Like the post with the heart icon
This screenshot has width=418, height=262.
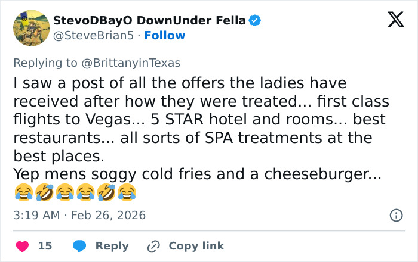tap(22, 246)
